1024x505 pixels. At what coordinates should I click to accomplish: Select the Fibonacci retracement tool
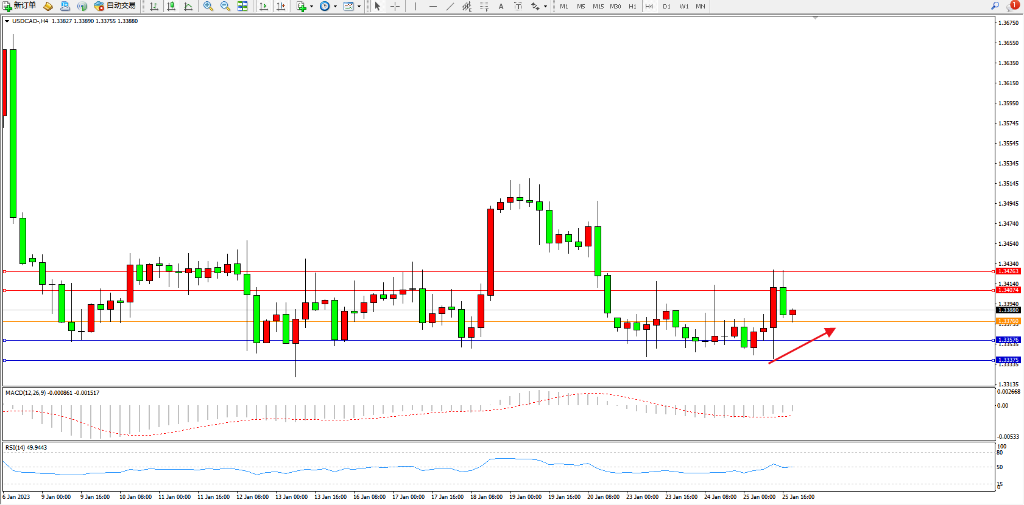coord(484,6)
